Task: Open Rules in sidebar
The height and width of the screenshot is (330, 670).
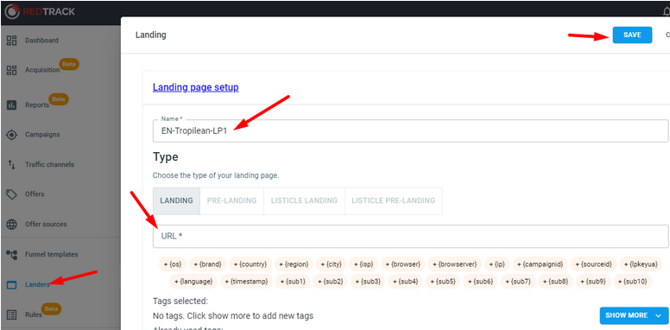Action: [x=34, y=314]
